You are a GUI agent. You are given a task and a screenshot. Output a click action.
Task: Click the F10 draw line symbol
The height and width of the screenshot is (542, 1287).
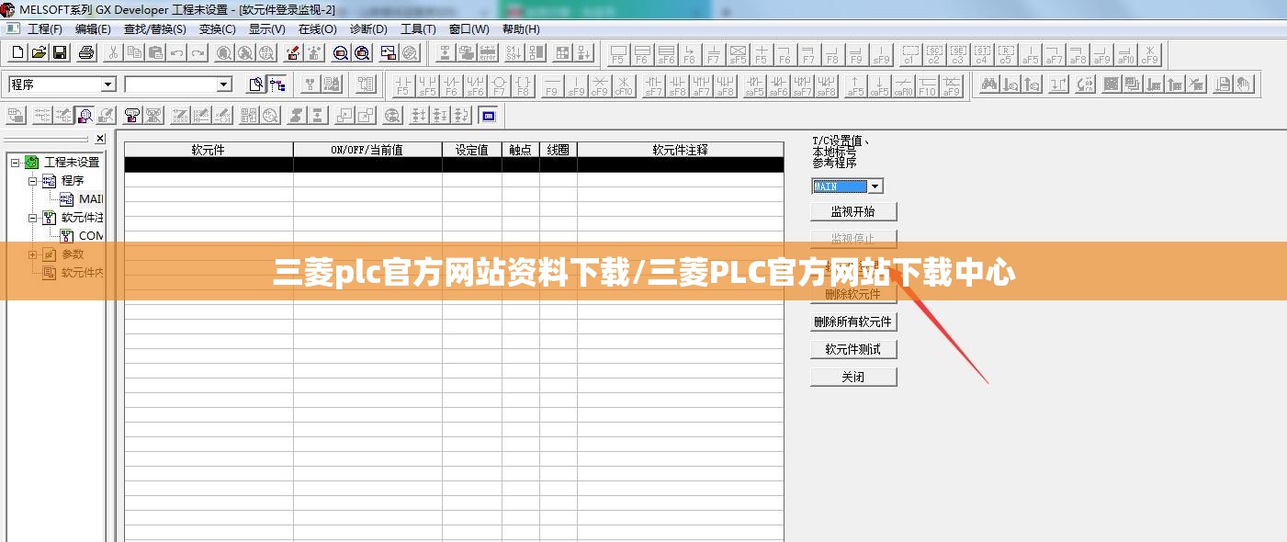point(927,85)
